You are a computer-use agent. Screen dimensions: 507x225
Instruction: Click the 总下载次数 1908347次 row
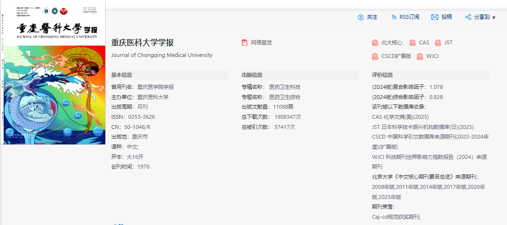click(271, 117)
